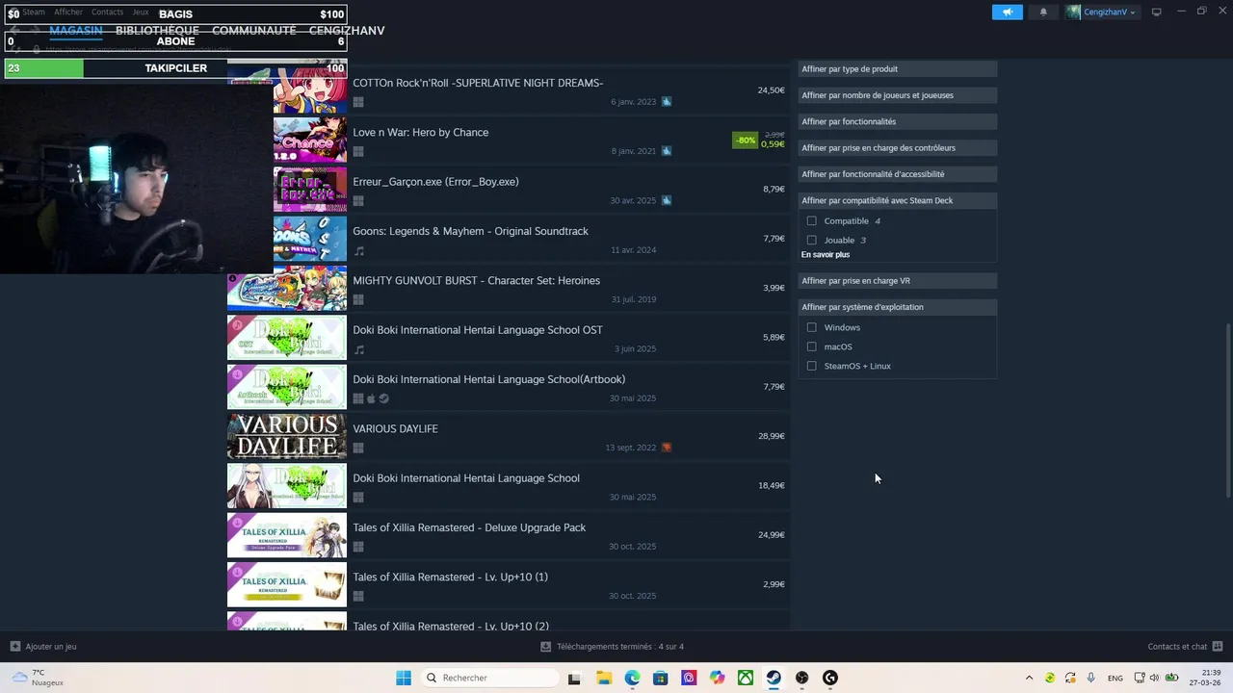Viewport: 1233px width, 693px height.
Task: Show hidden system tray icons
Action: point(1029,678)
